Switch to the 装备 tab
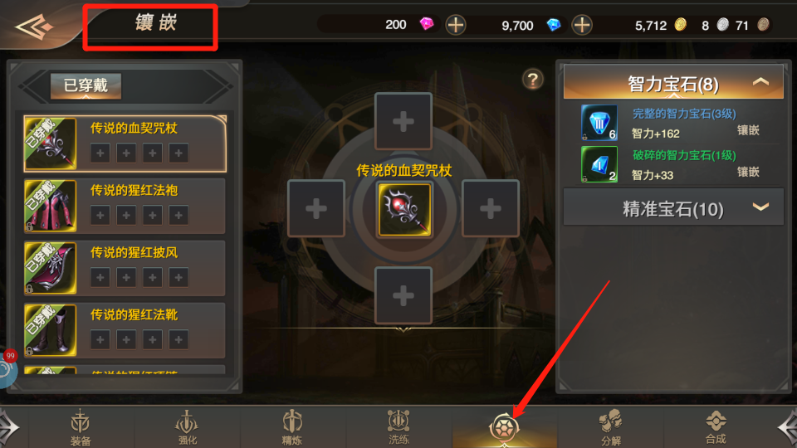The image size is (797, 448). [81, 428]
